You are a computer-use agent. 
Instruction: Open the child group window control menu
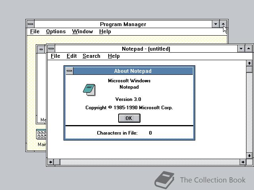(41, 49)
